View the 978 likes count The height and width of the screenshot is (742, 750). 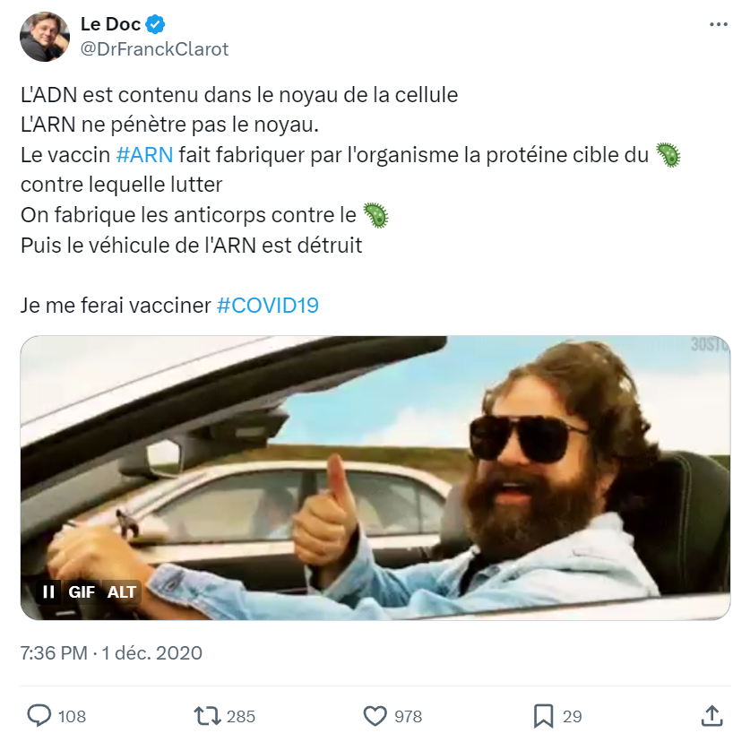(408, 717)
